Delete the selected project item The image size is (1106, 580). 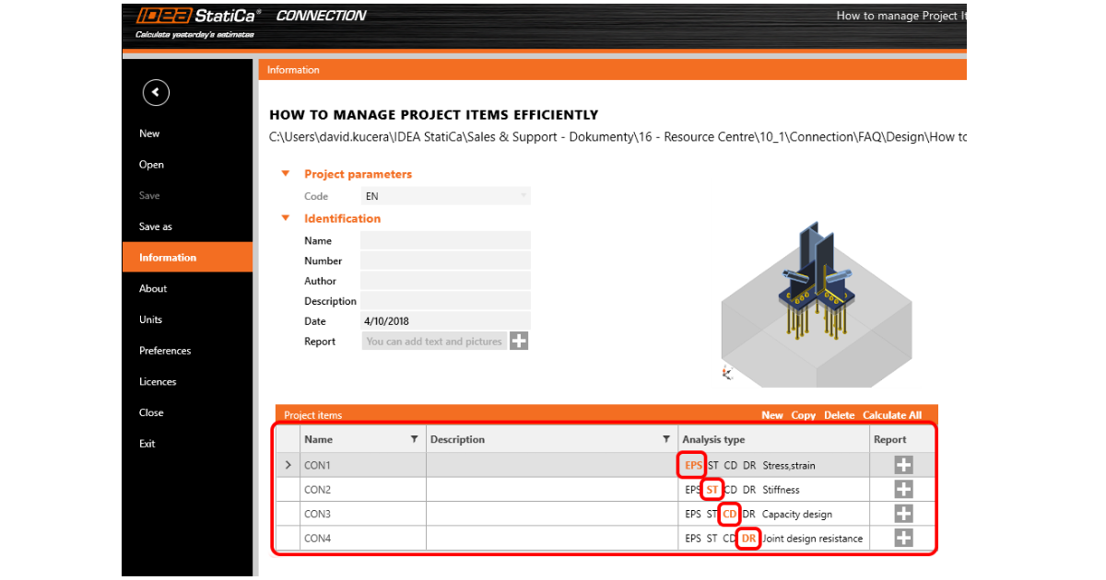[839, 415]
